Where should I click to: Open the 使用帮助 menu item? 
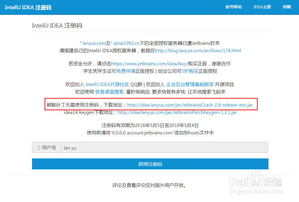tap(234, 7)
